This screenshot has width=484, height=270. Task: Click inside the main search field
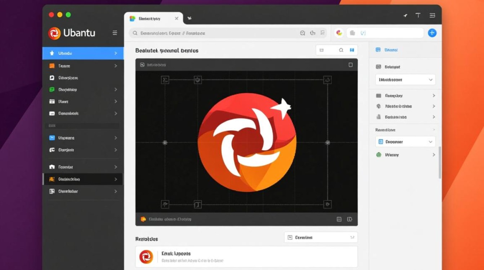(x=216, y=33)
